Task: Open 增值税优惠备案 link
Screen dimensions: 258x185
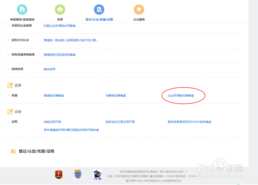Action: coord(54,96)
